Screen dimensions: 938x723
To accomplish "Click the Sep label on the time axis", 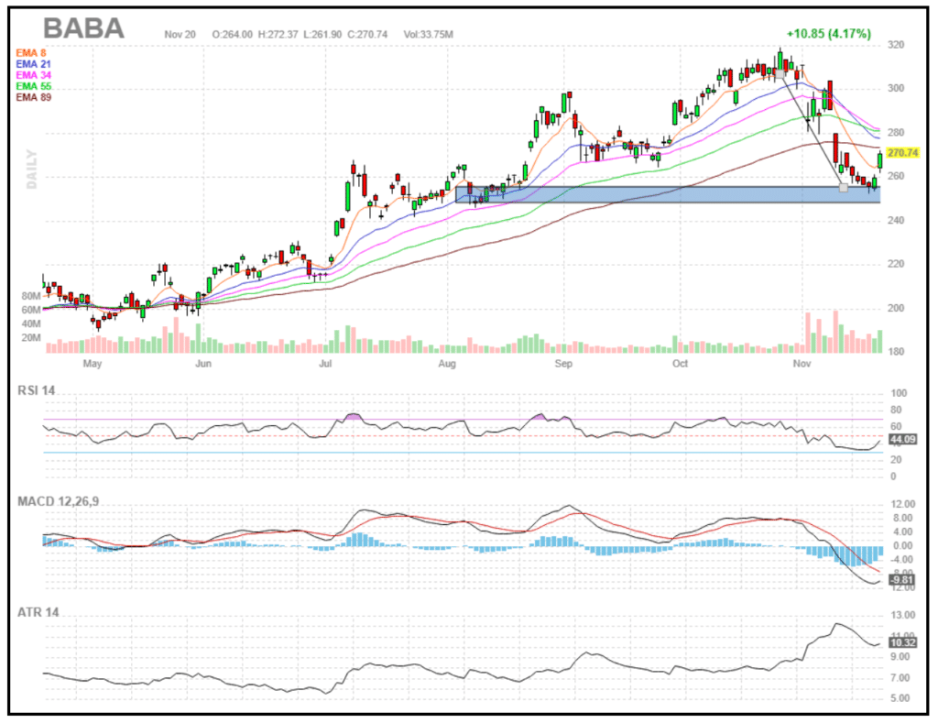I will click(x=563, y=363).
